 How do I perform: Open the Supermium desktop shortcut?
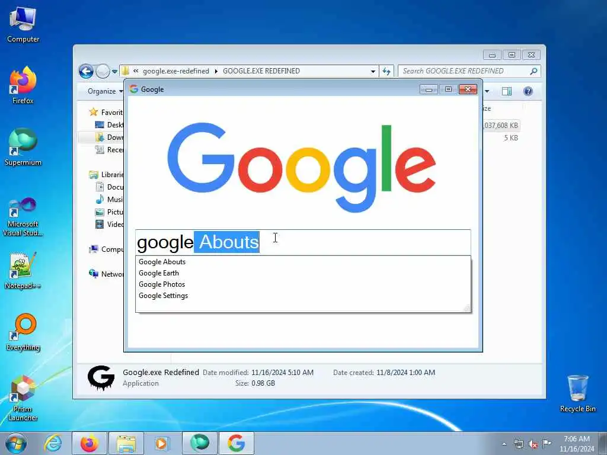click(23, 147)
